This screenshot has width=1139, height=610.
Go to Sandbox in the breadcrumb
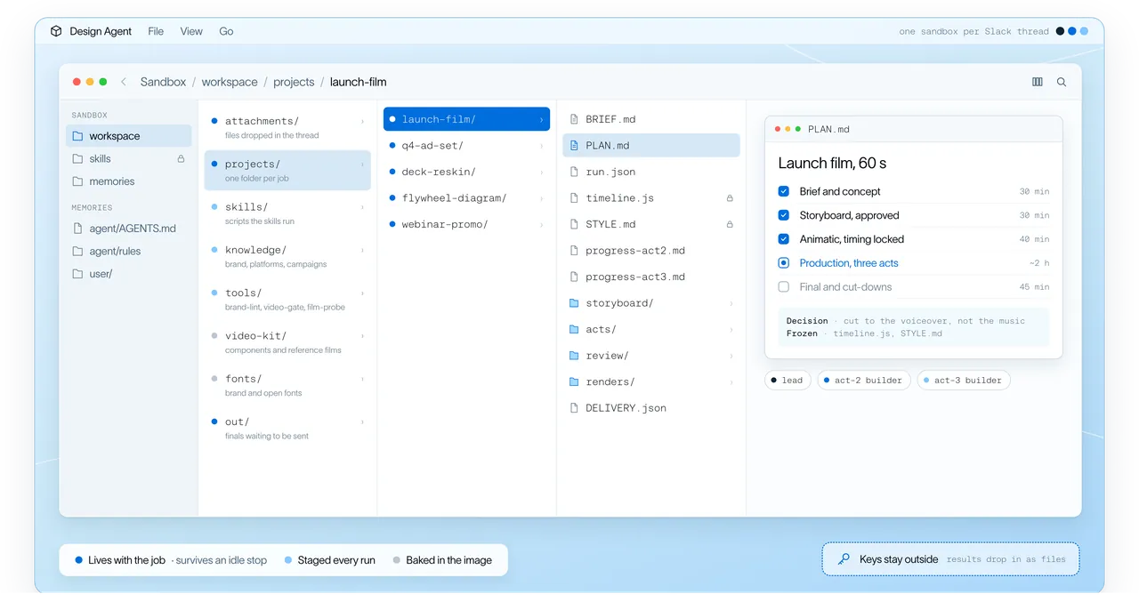click(164, 82)
